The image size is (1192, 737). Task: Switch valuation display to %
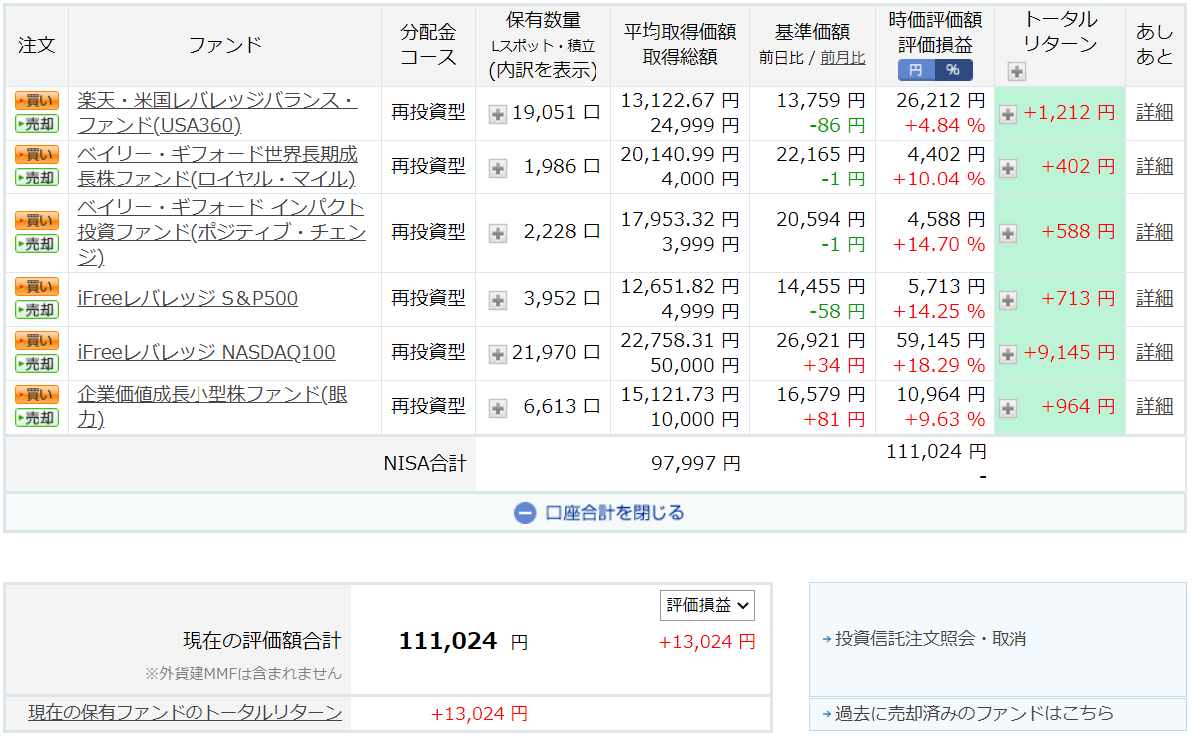pyautogui.click(x=954, y=70)
